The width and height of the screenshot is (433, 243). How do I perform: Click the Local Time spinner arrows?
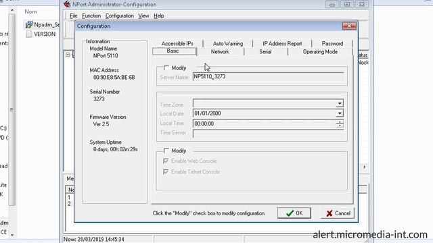(x=340, y=124)
